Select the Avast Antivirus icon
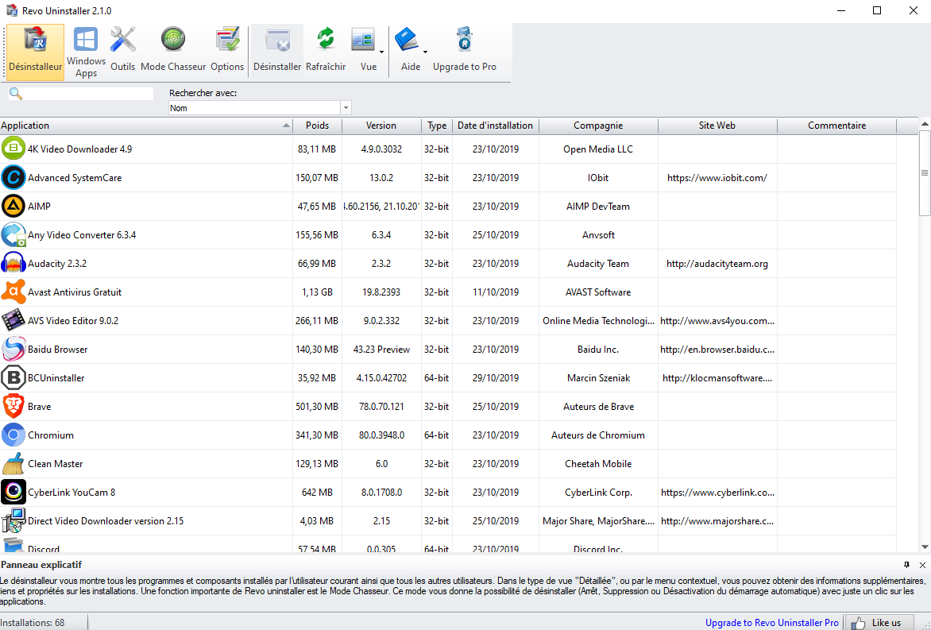The height and width of the screenshot is (630, 931). pyautogui.click(x=13, y=292)
